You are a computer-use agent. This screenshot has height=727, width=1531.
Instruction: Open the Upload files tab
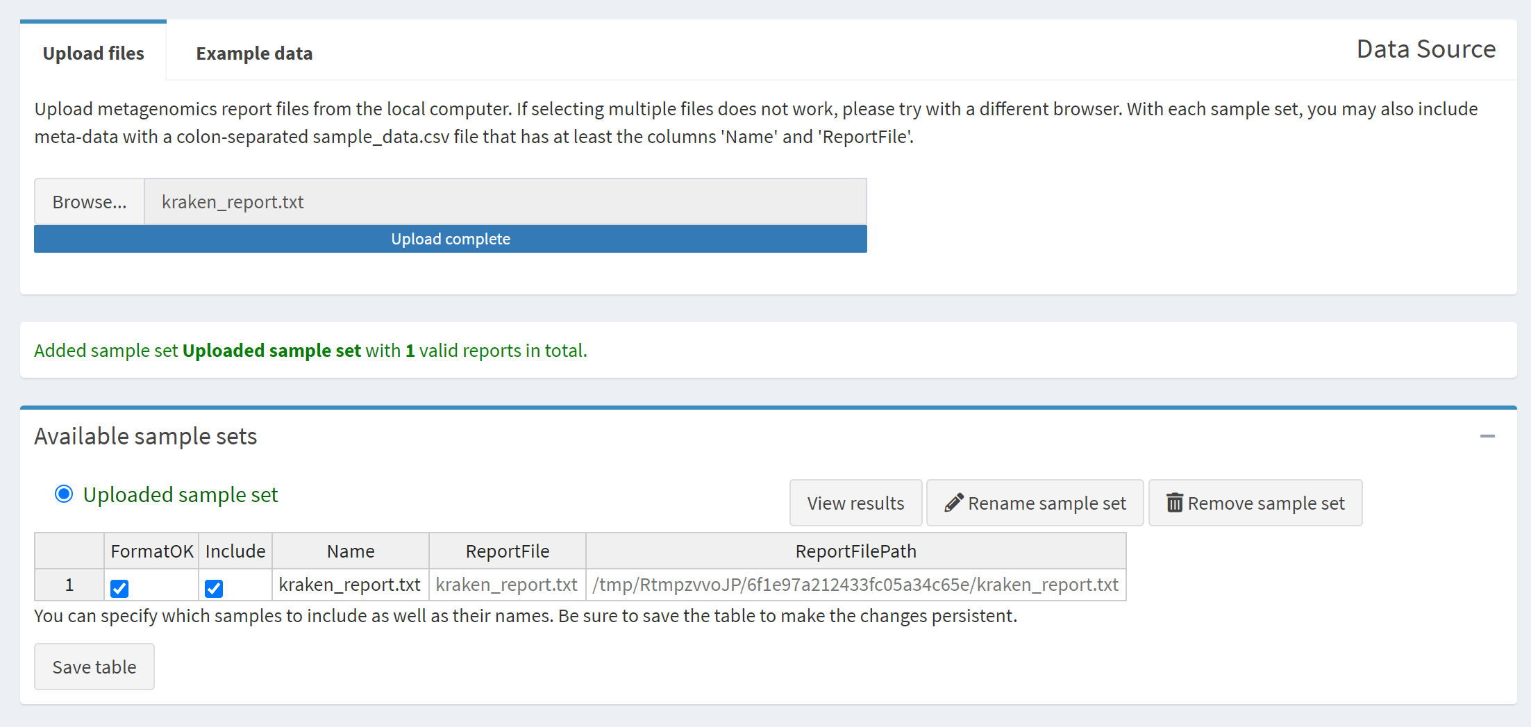(x=93, y=53)
